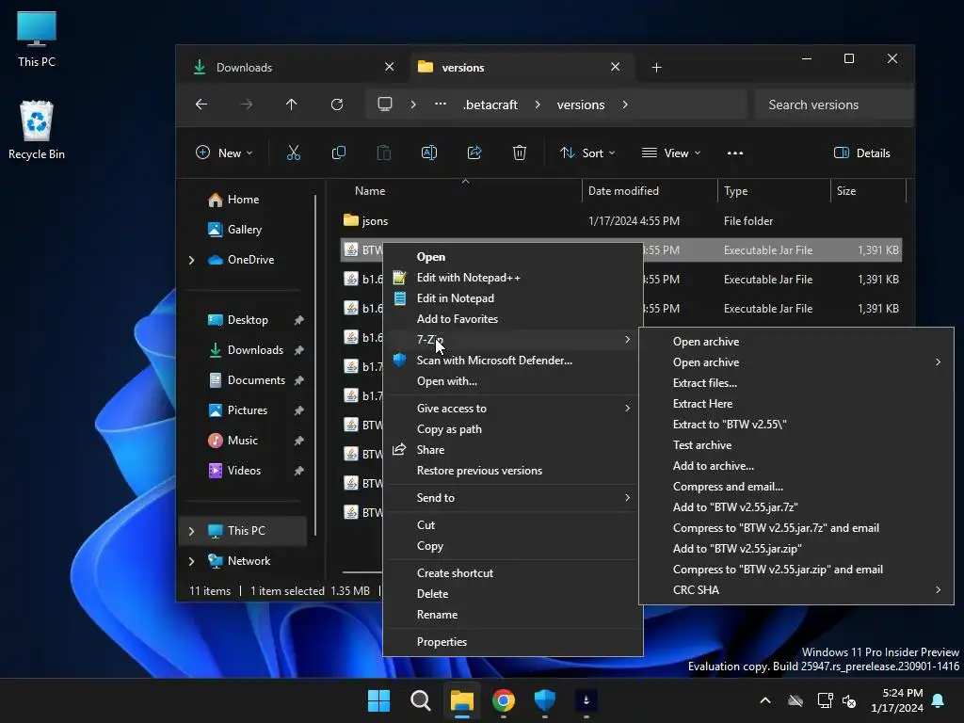Open Documents in navigation pane
This screenshot has width=964, height=723.
(256, 380)
